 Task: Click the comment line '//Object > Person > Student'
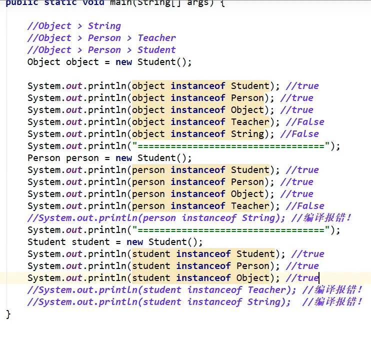101,50
